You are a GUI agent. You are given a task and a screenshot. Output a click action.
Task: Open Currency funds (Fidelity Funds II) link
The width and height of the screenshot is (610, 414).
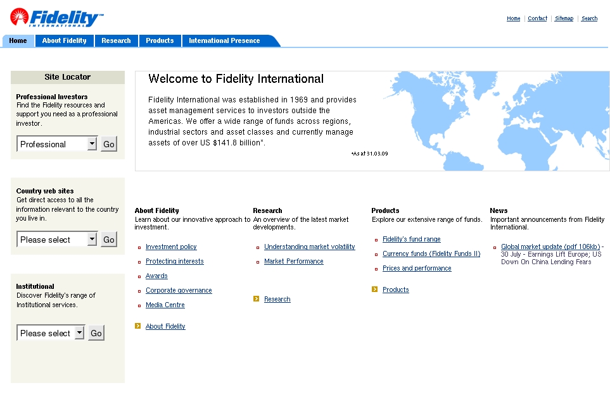pyautogui.click(x=431, y=253)
